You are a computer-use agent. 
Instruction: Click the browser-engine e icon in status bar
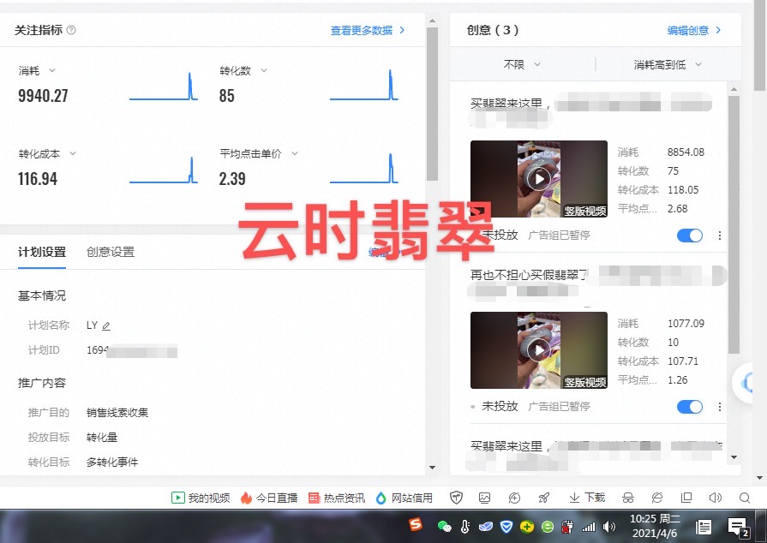657,498
